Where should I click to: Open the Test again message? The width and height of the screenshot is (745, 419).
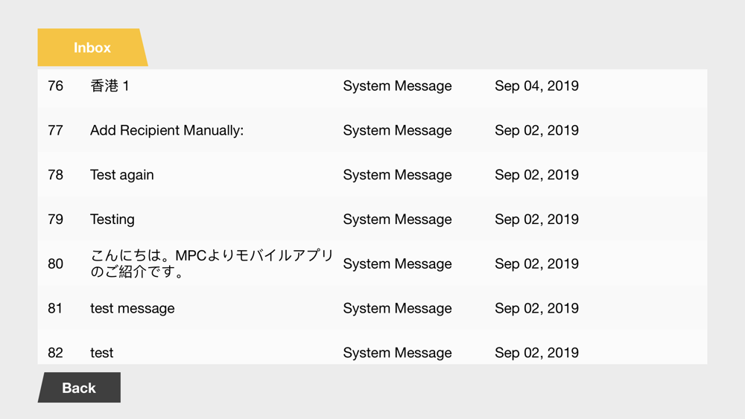[122, 176]
